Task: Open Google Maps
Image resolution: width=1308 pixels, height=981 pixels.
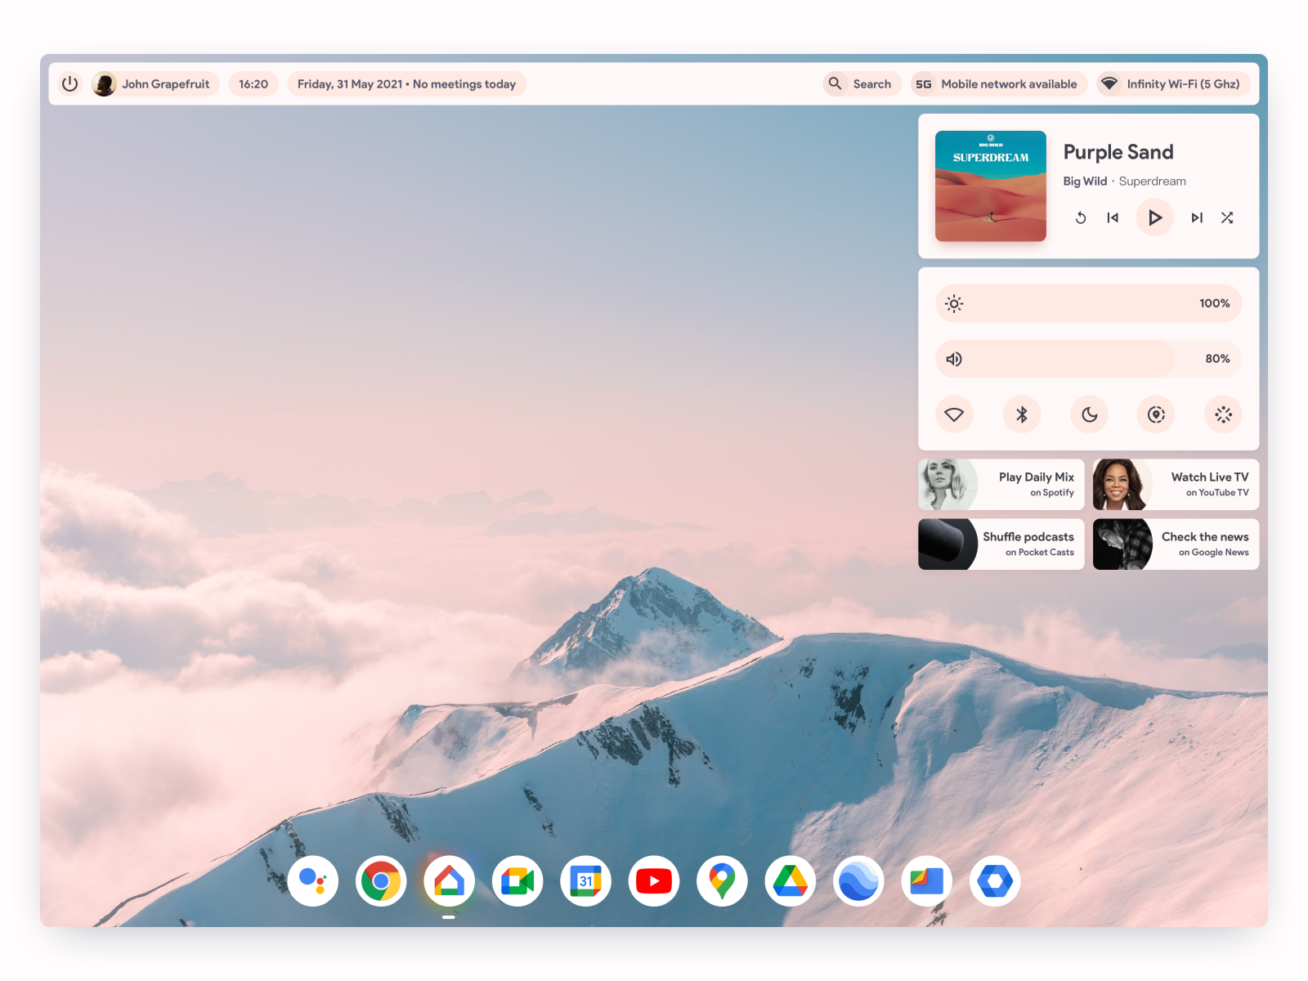Action: pyautogui.click(x=721, y=880)
